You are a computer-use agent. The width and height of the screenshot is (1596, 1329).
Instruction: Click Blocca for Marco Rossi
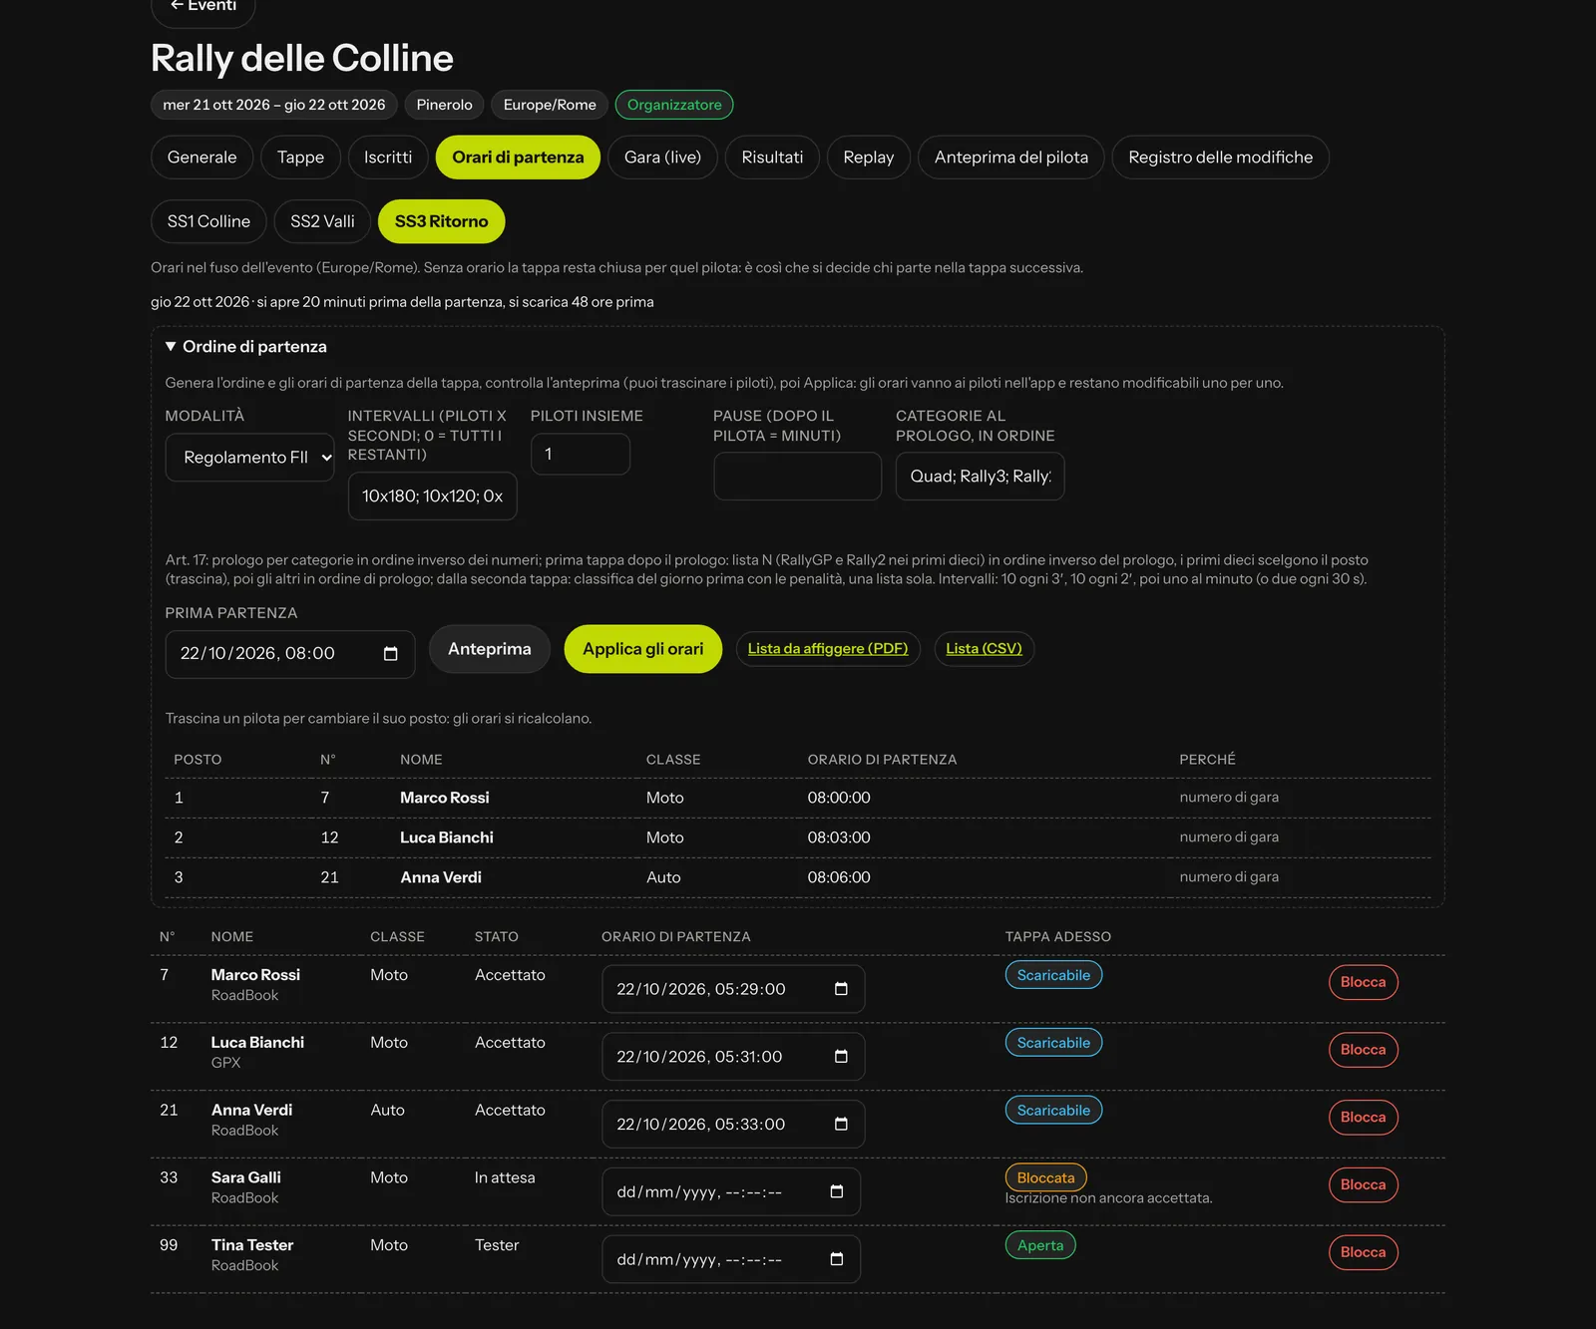[1363, 982]
